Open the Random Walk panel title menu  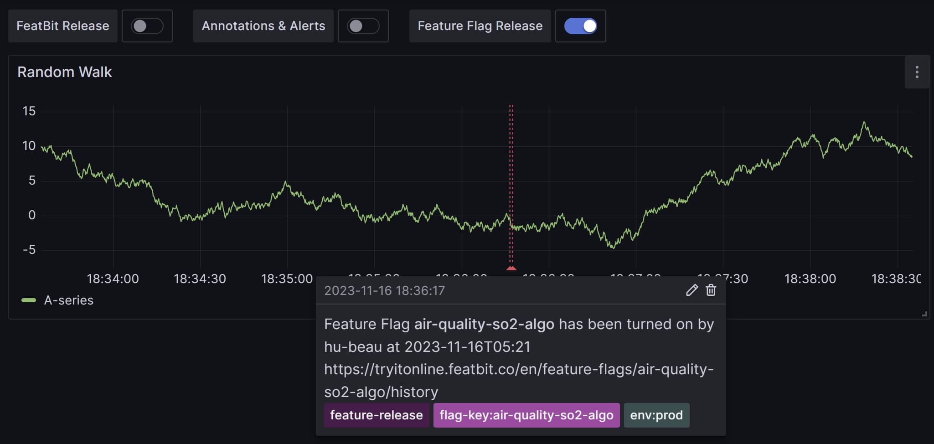tap(64, 72)
